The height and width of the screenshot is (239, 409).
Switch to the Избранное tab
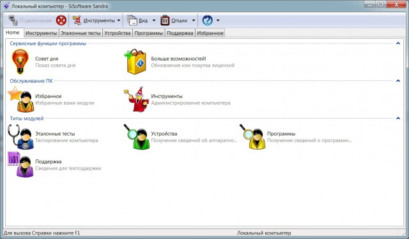pos(210,33)
